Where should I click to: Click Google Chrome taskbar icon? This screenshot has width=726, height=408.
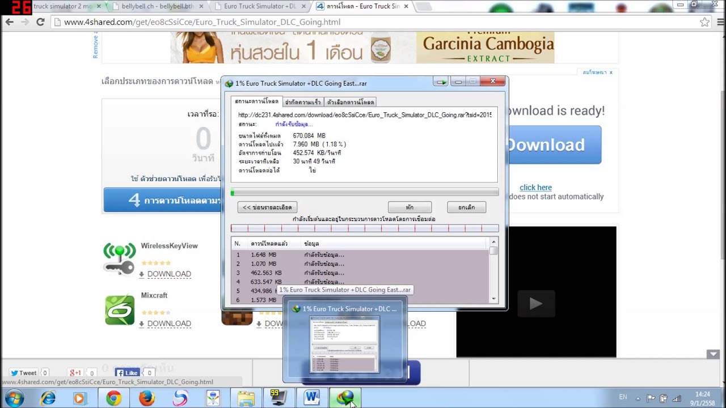point(113,398)
